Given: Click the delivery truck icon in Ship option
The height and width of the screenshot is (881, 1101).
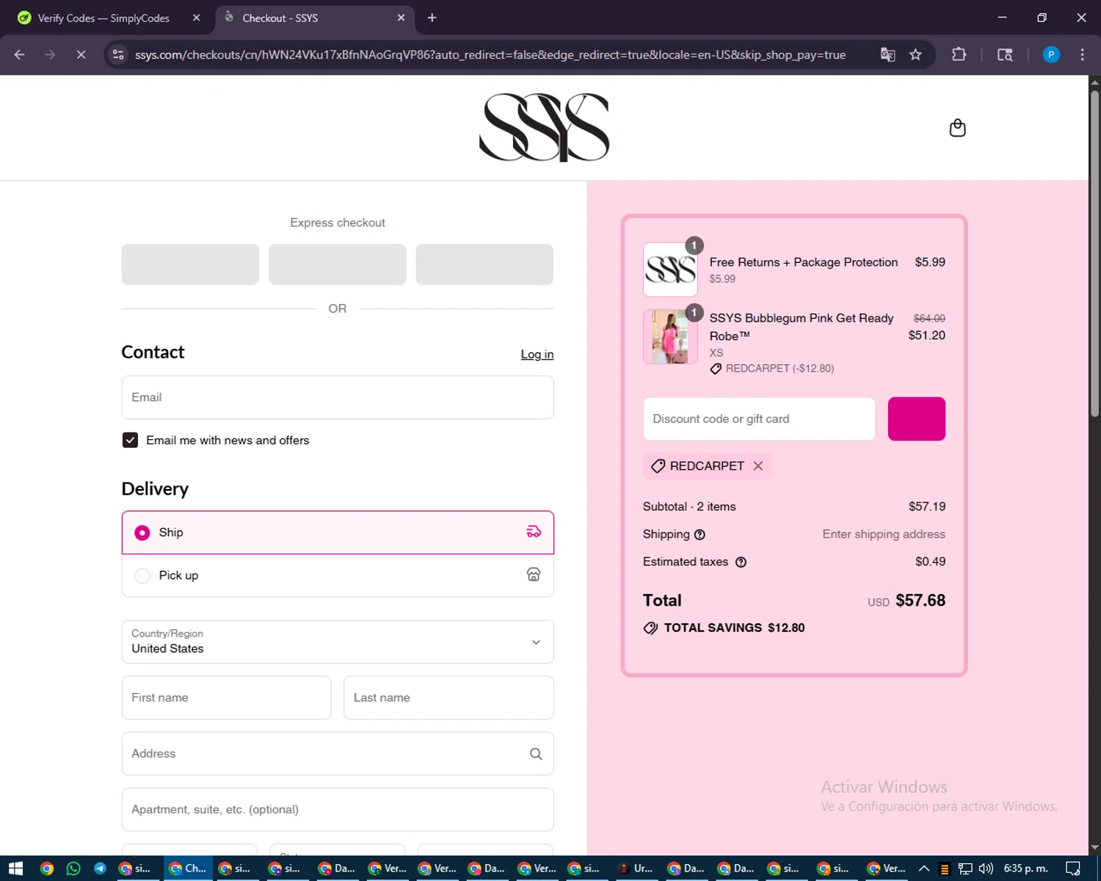Looking at the screenshot, I should (x=534, y=532).
